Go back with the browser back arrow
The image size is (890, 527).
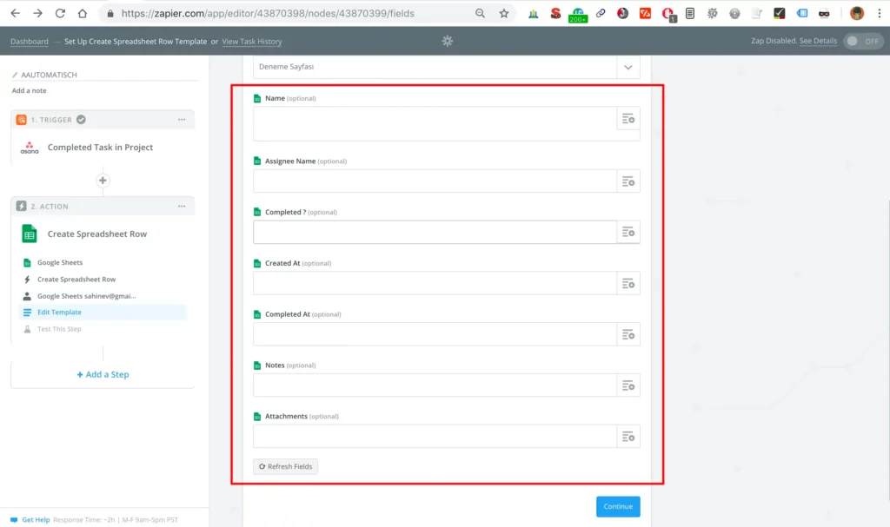16,13
